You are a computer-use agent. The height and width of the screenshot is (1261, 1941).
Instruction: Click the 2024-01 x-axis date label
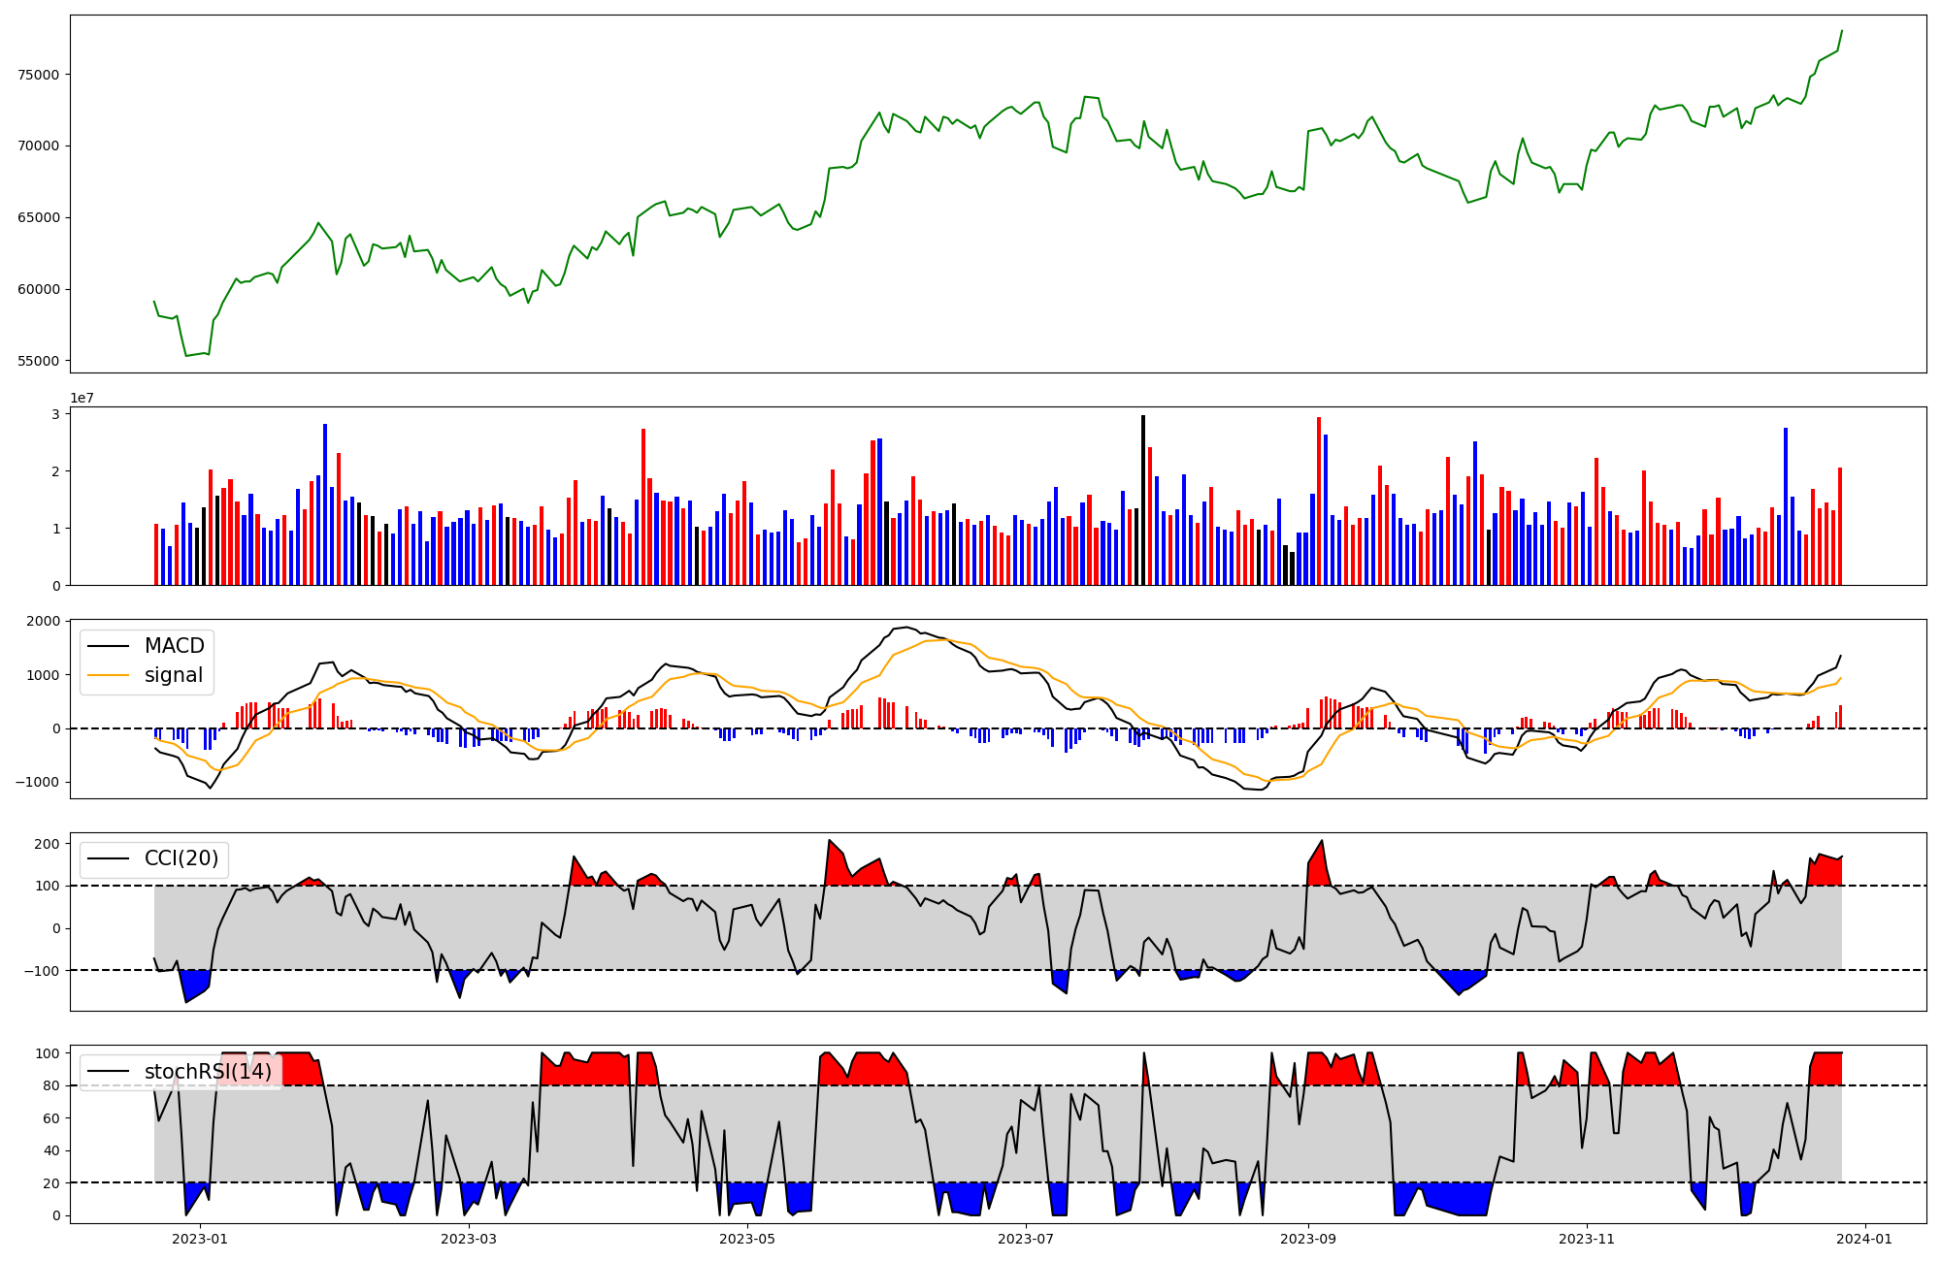coord(1865,1239)
